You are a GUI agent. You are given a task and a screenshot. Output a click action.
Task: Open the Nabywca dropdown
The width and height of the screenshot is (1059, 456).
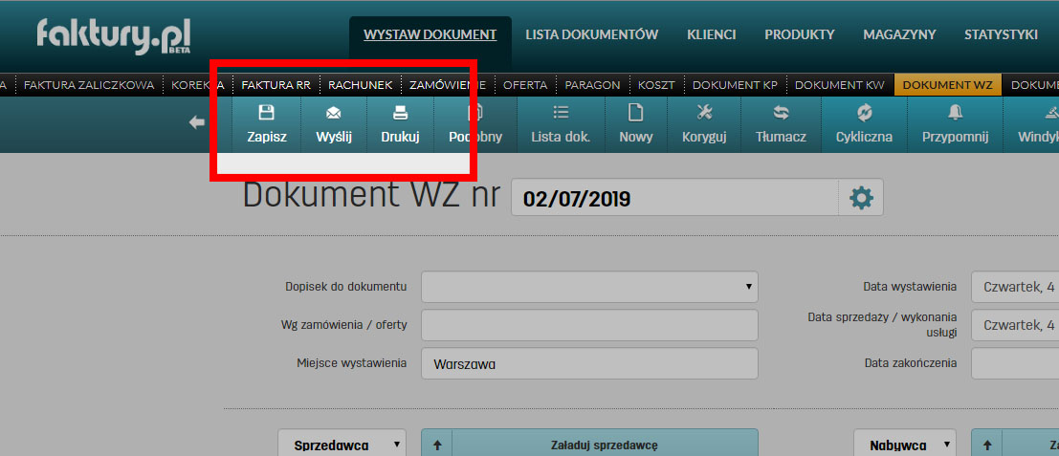click(x=905, y=445)
